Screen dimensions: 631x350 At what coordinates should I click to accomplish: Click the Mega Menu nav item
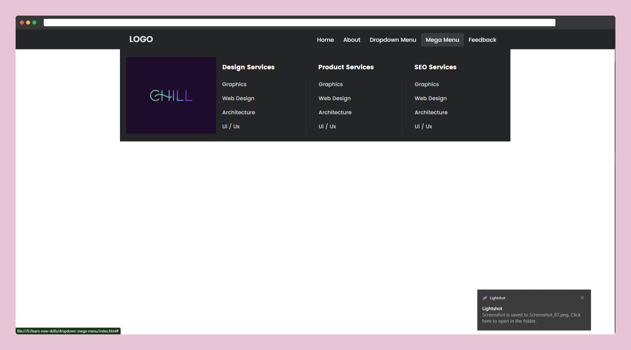pos(442,40)
